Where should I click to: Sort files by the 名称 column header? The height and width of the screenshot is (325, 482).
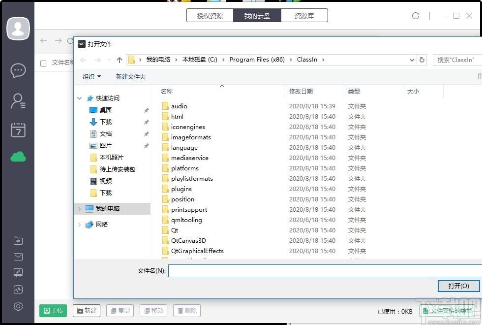[x=167, y=92]
